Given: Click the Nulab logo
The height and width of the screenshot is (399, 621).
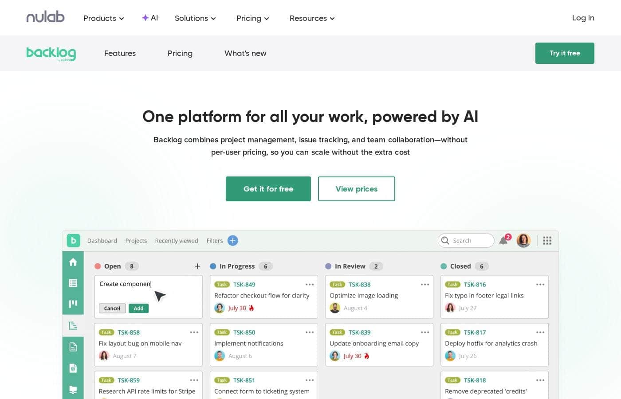Looking at the screenshot, I should click(x=45, y=17).
